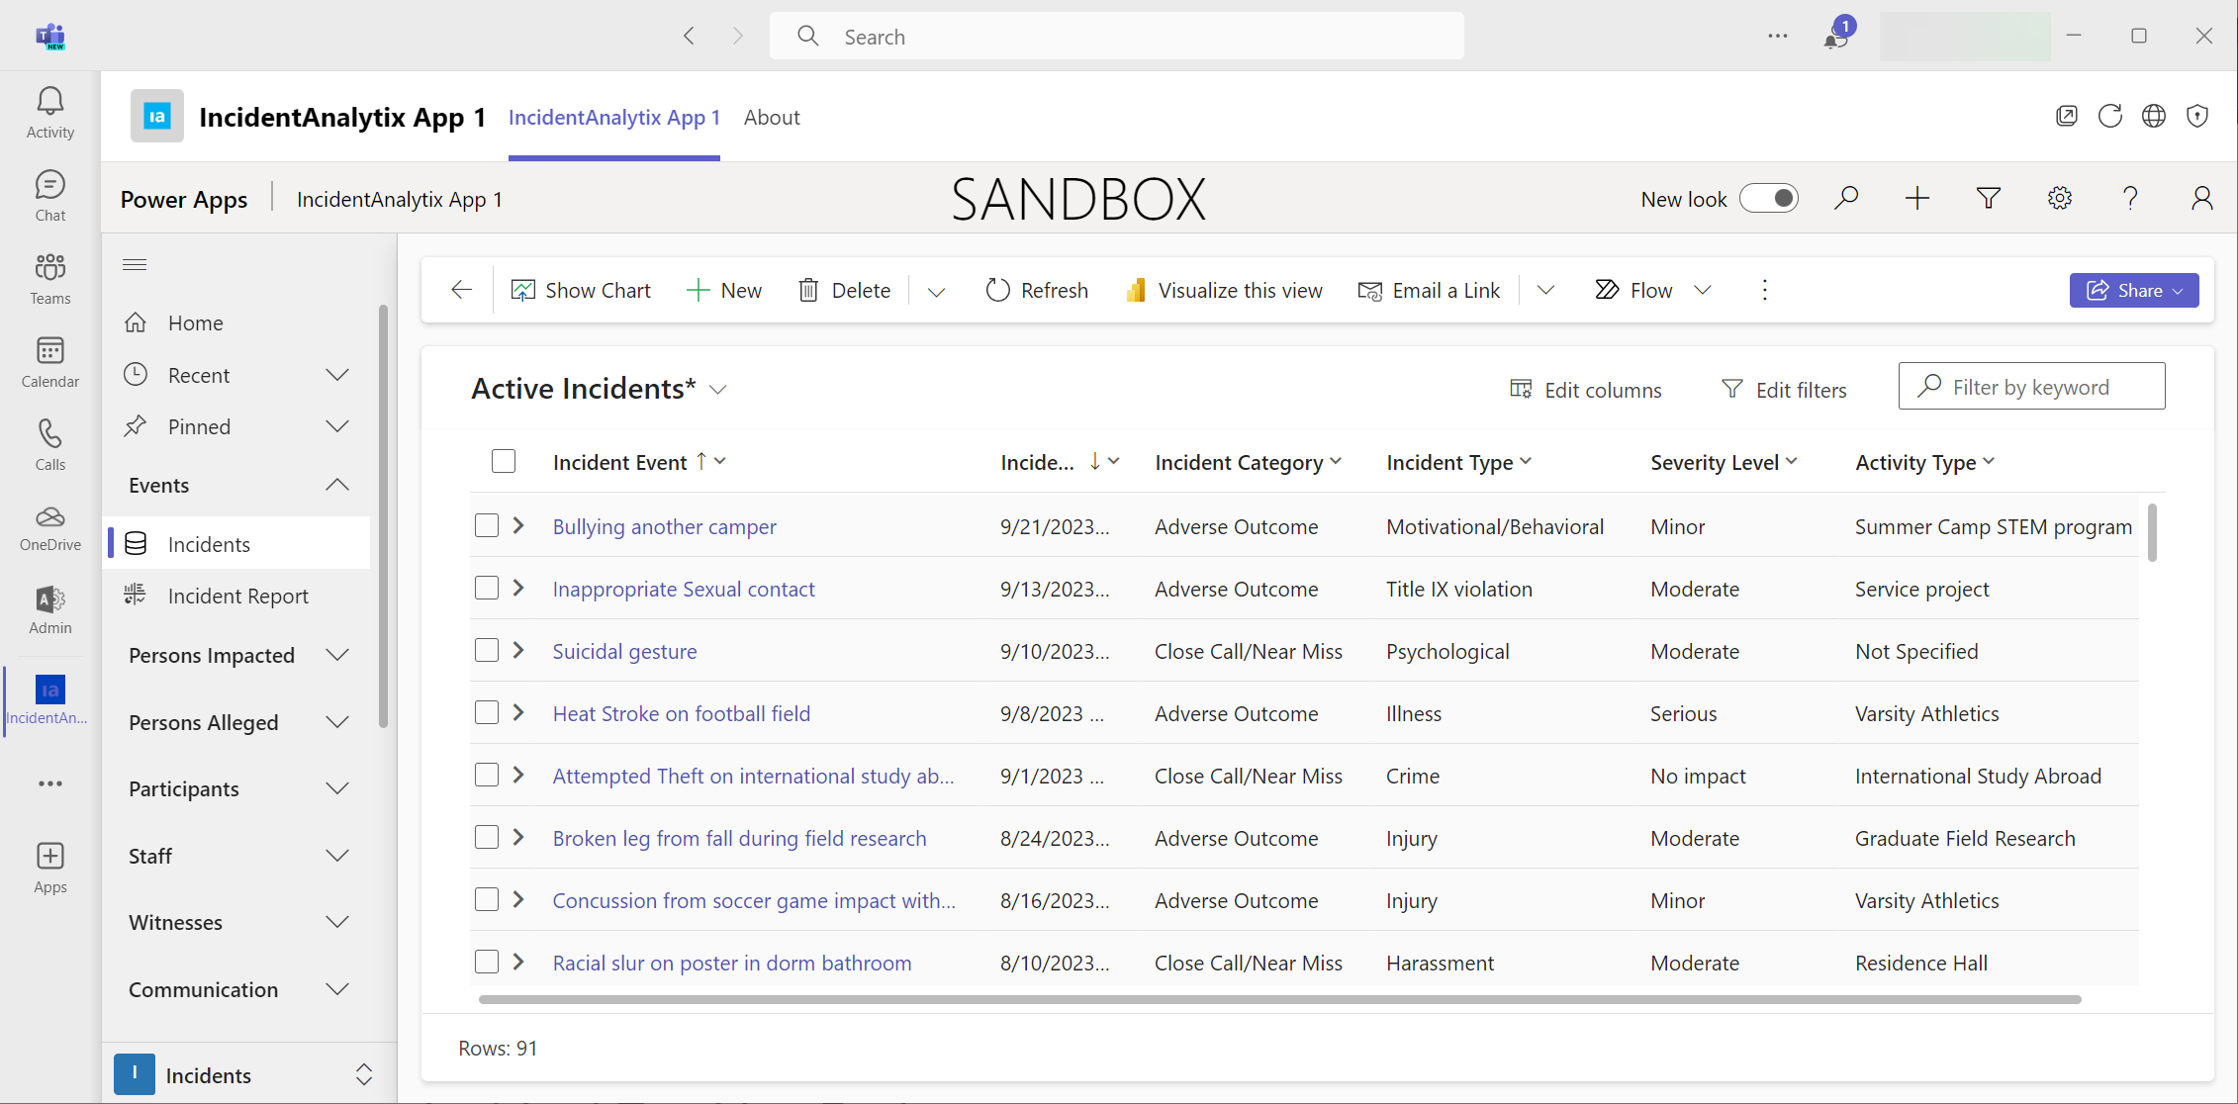The image size is (2238, 1104).
Task: Toggle the New look switch
Action: (1769, 199)
